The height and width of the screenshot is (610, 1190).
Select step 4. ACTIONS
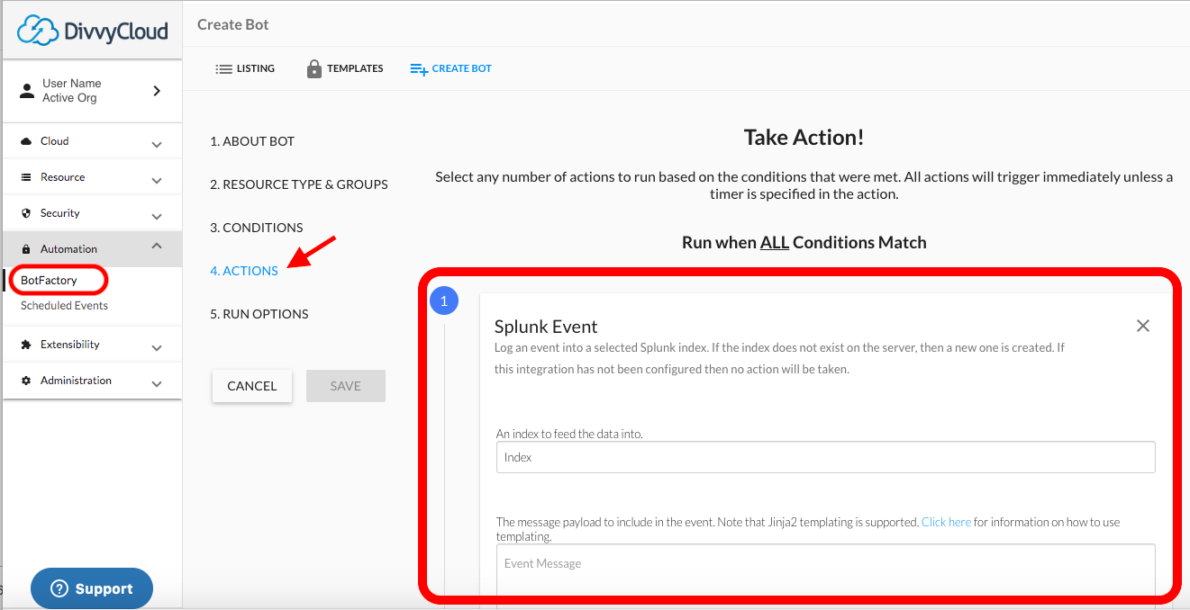(x=244, y=271)
